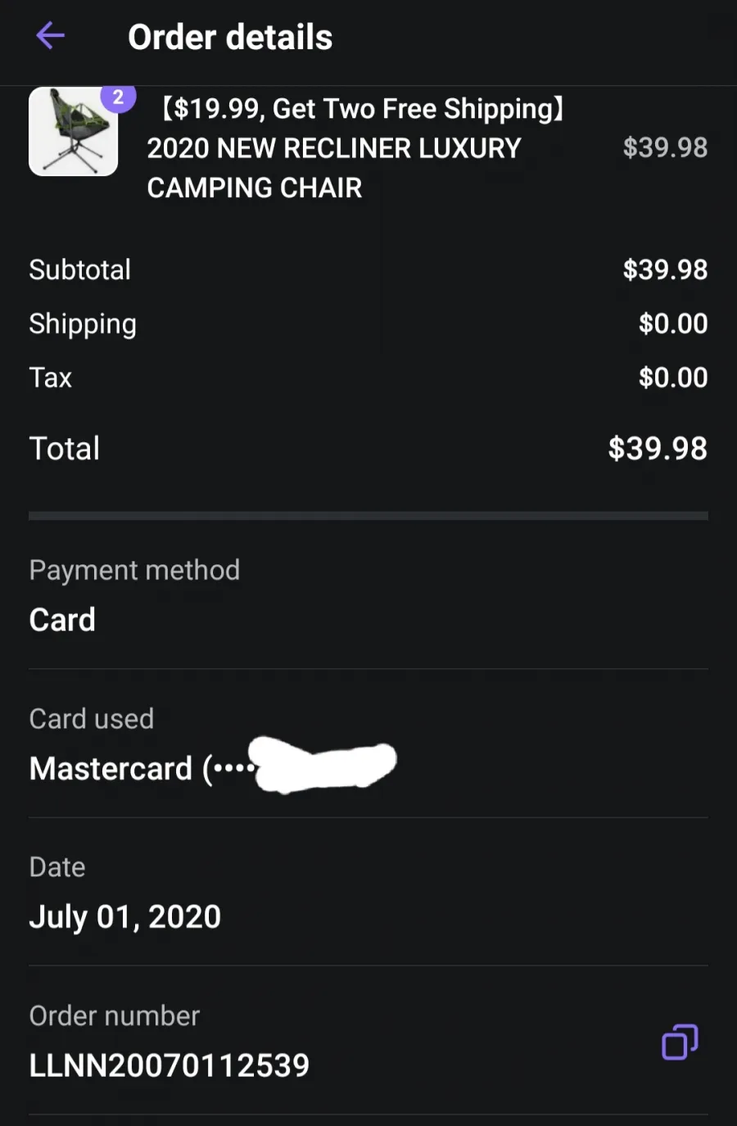Tap the item price $39.98 beside product
The height and width of the screenshot is (1126, 737).
click(x=665, y=147)
